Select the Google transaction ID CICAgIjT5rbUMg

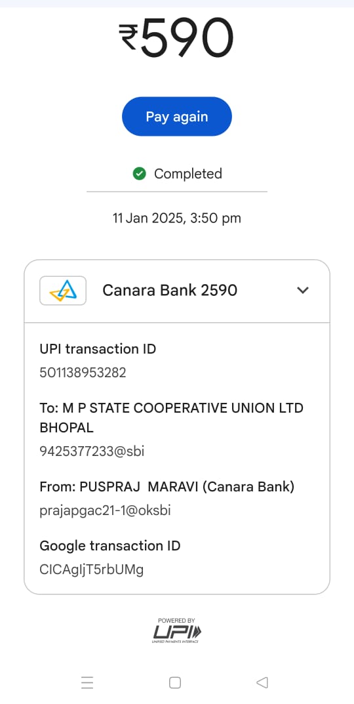(x=92, y=569)
